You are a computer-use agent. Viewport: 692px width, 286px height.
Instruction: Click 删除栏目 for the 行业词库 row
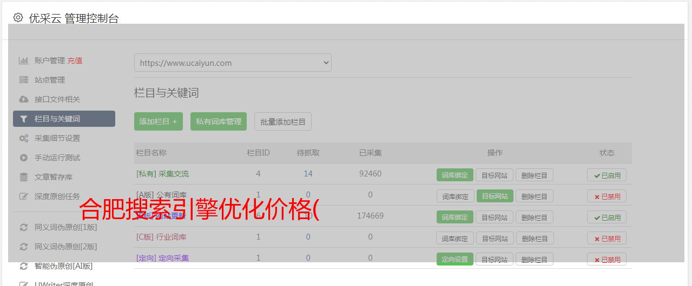(535, 238)
